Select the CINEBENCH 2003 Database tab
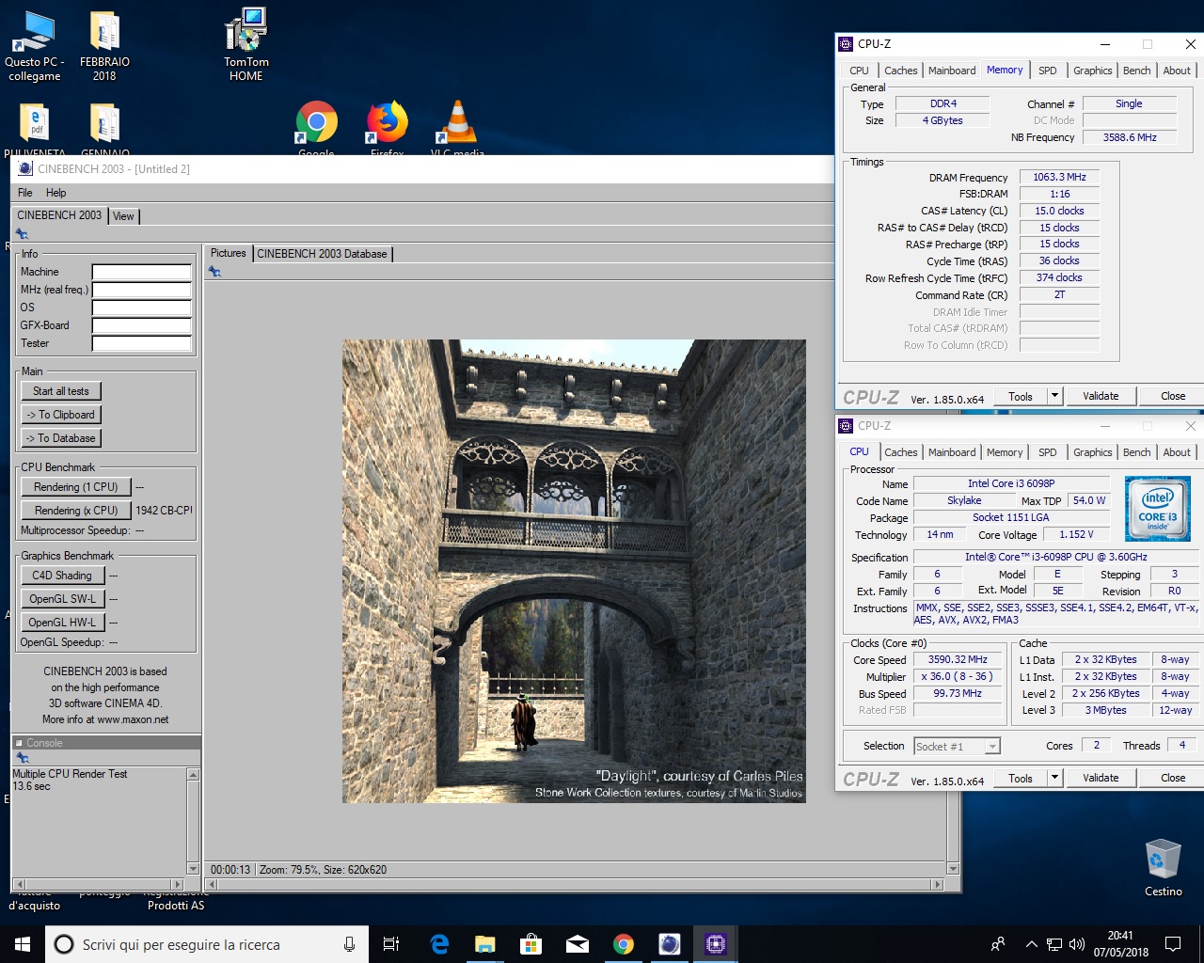Viewport: 1204px width, 963px height. coord(322,254)
